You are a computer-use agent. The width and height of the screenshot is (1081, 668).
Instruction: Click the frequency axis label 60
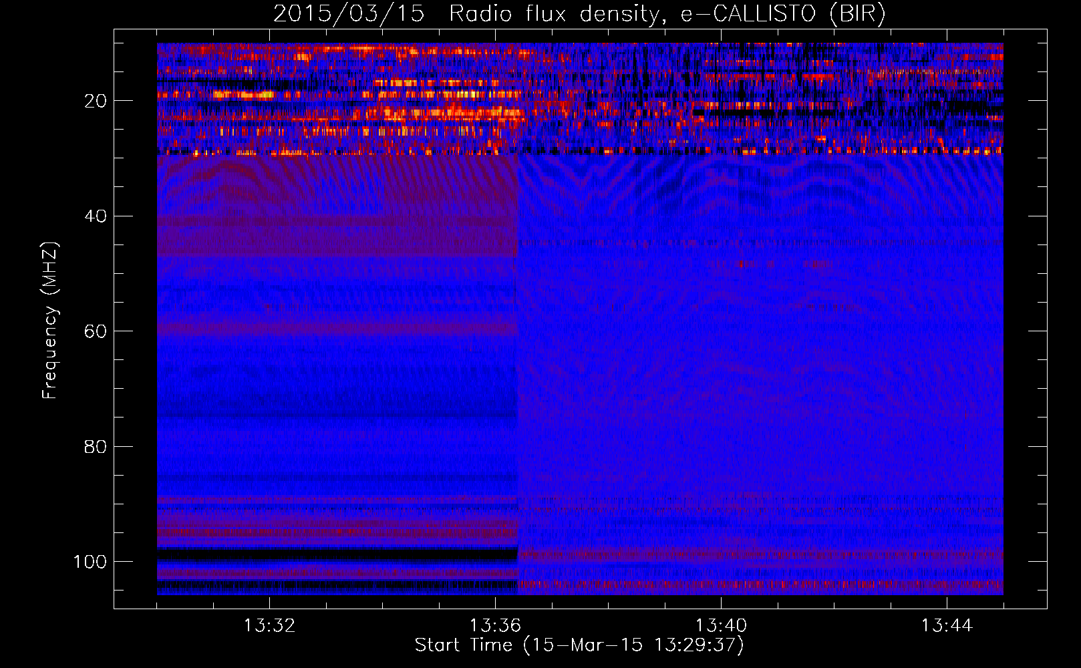pyautogui.click(x=96, y=331)
